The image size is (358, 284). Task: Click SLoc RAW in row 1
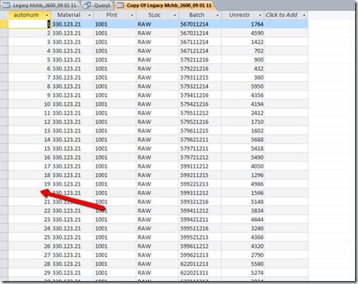[x=158, y=24]
